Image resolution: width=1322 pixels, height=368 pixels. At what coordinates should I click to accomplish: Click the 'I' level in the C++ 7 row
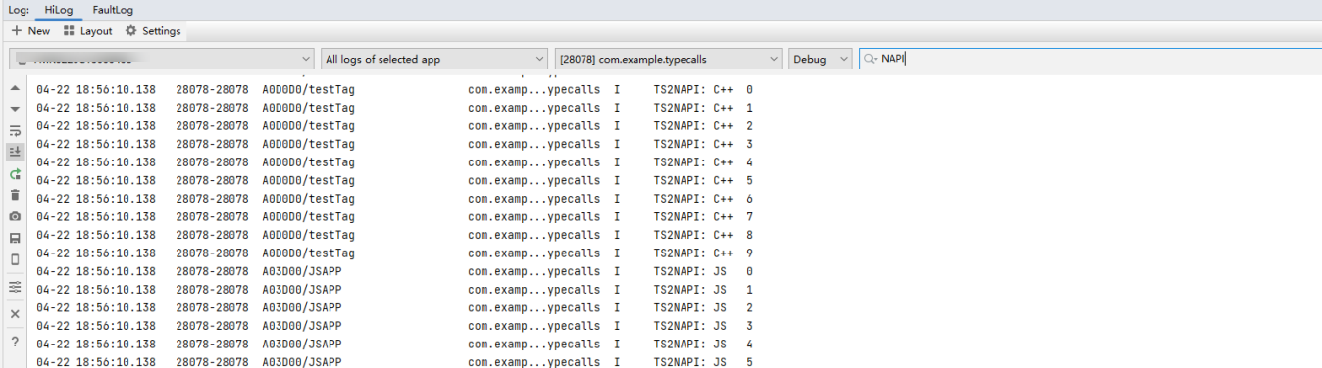617,216
